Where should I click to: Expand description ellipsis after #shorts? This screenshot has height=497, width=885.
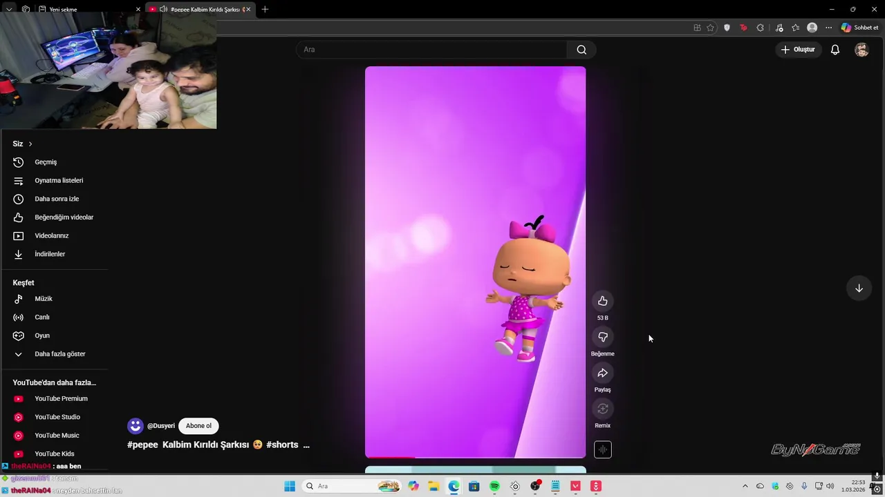click(306, 445)
